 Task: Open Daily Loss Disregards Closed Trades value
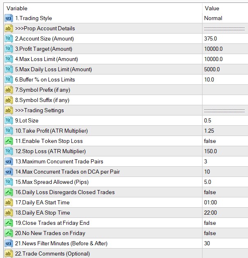tap(224, 192)
